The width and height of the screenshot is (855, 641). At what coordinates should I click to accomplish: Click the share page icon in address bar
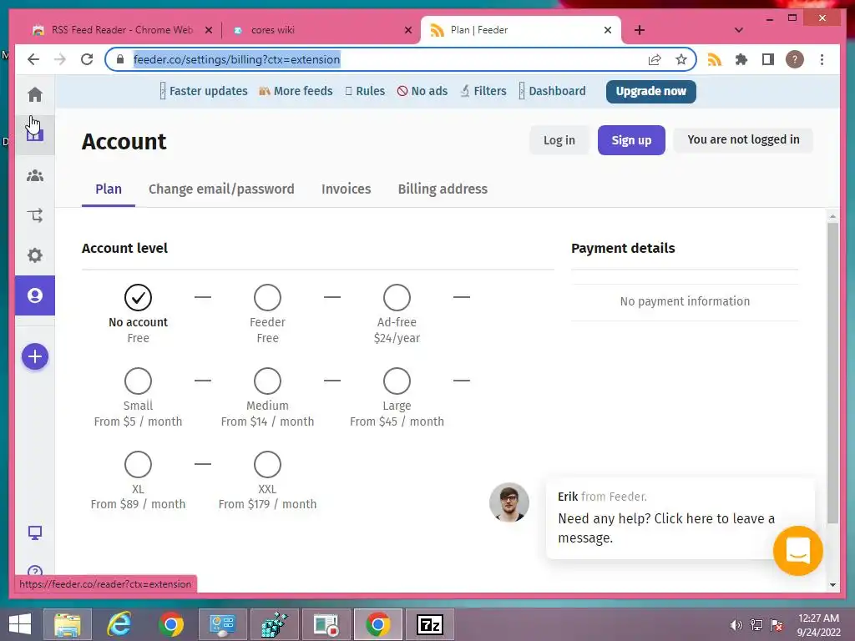[x=655, y=59]
